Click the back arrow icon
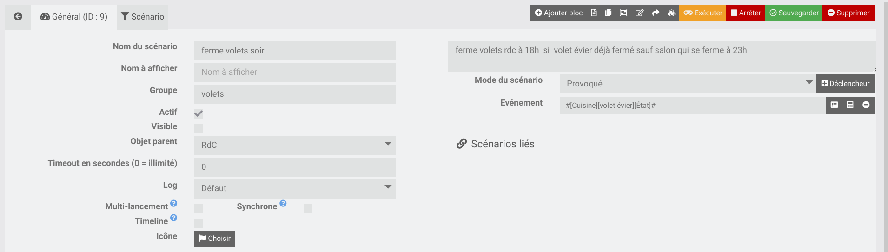This screenshot has width=888, height=252. pyautogui.click(x=18, y=17)
